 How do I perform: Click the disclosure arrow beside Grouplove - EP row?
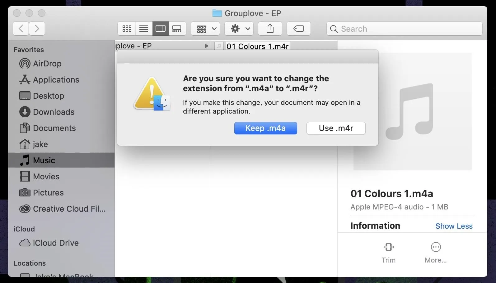click(x=206, y=46)
